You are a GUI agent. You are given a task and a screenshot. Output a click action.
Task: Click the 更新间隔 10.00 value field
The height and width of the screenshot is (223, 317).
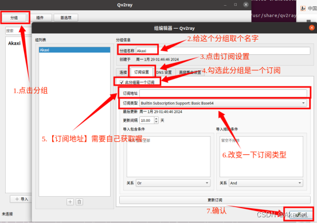[147, 121]
